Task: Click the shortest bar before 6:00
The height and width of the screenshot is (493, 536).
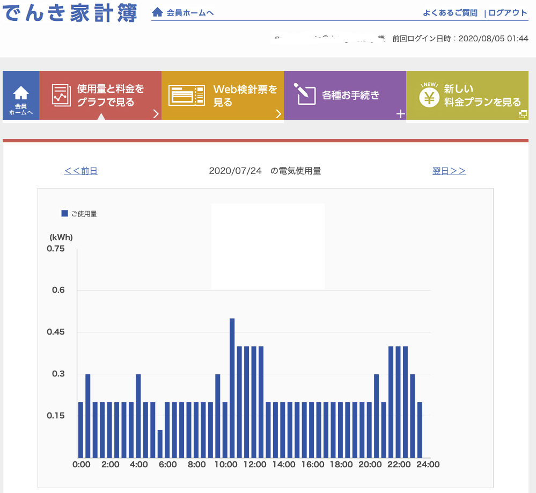Action: click(160, 444)
